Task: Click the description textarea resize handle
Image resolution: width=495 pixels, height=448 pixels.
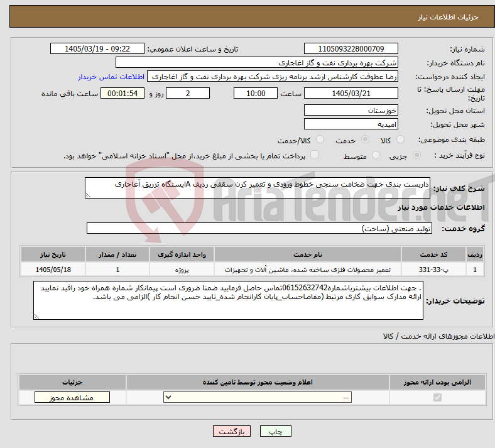Action: [88, 195]
